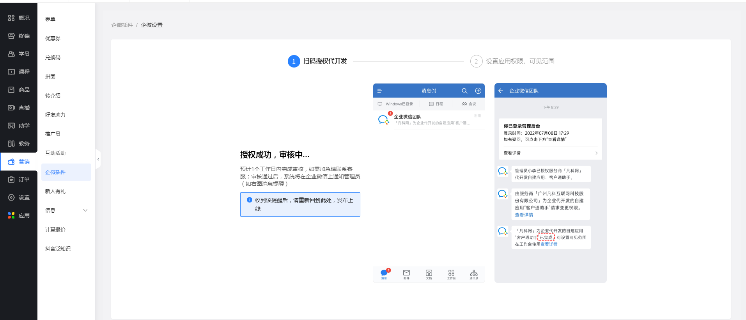Select the 课程 course icon
The width and height of the screenshot is (746, 320).
coord(11,72)
